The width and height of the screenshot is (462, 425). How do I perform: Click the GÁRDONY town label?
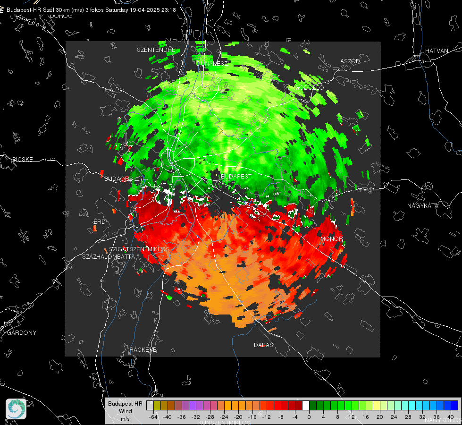coord(22,333)
